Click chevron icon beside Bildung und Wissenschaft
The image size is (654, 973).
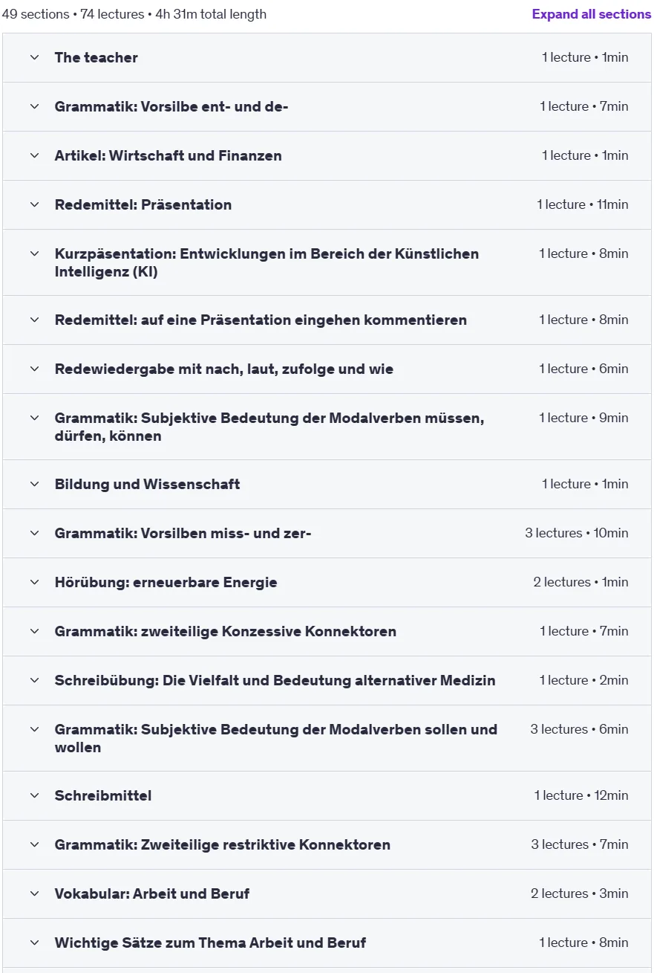(34, 484)
